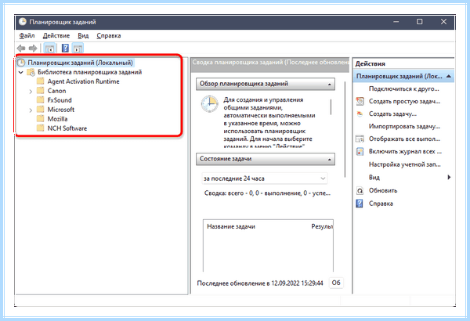Click the Back arrow toolbar icon
The height and width of the screenshot is (321, 470).
pos(21,49)
